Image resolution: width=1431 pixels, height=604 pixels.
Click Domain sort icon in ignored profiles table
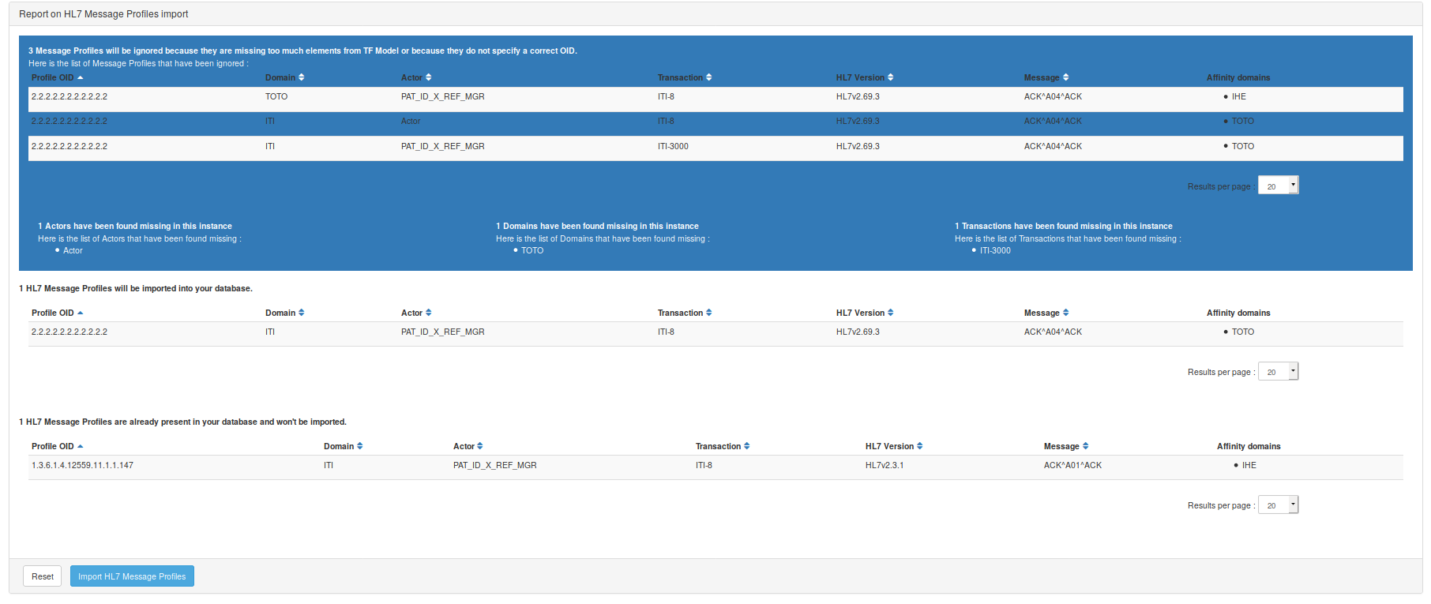[x=302, y=77]
